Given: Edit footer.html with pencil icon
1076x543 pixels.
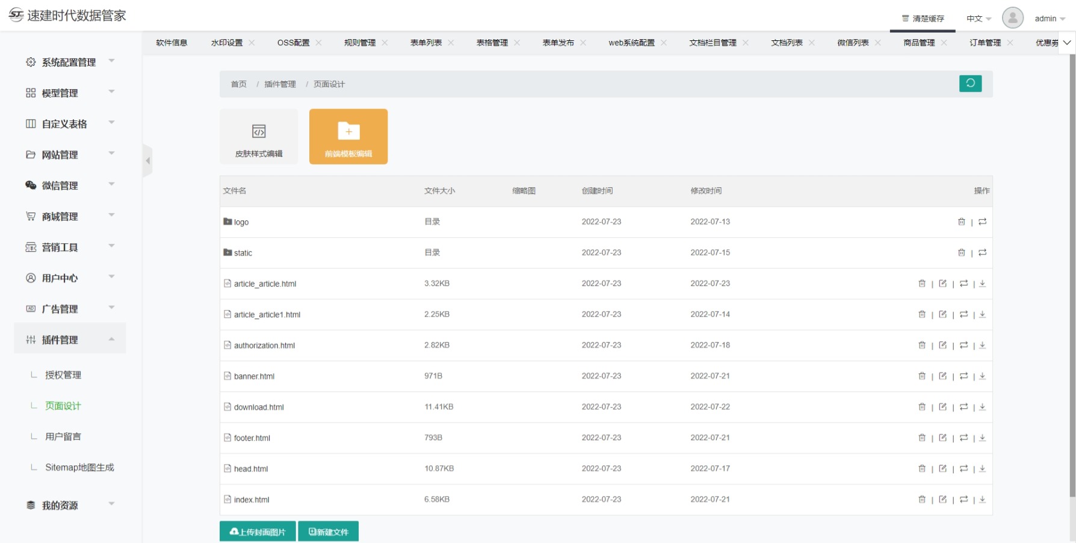Looking at the screenshot, I should pyautogui.click(x=942, y=438).
